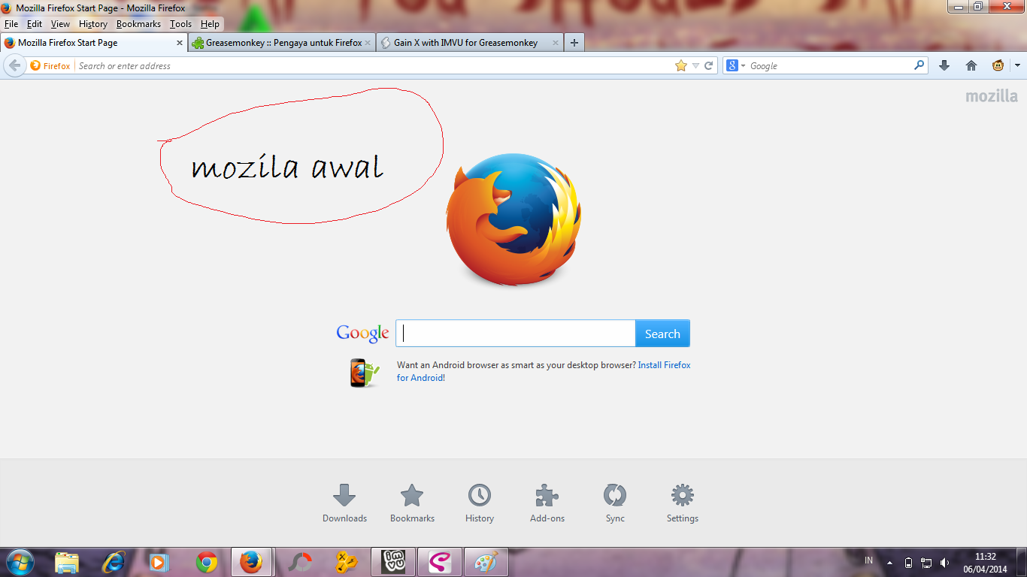
Task: Open the Edit menu
Action: pyautogui.click(x=35, y=24)
